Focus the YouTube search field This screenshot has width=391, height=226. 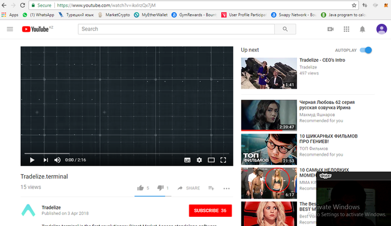coord(177,29)
